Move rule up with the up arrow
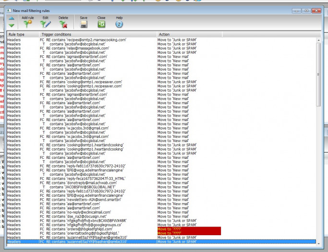Screen dimensions: 328x252 (12, 18)
